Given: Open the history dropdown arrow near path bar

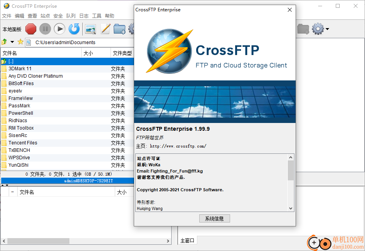Looking at the screenshot, I should (x=12, y=42).
